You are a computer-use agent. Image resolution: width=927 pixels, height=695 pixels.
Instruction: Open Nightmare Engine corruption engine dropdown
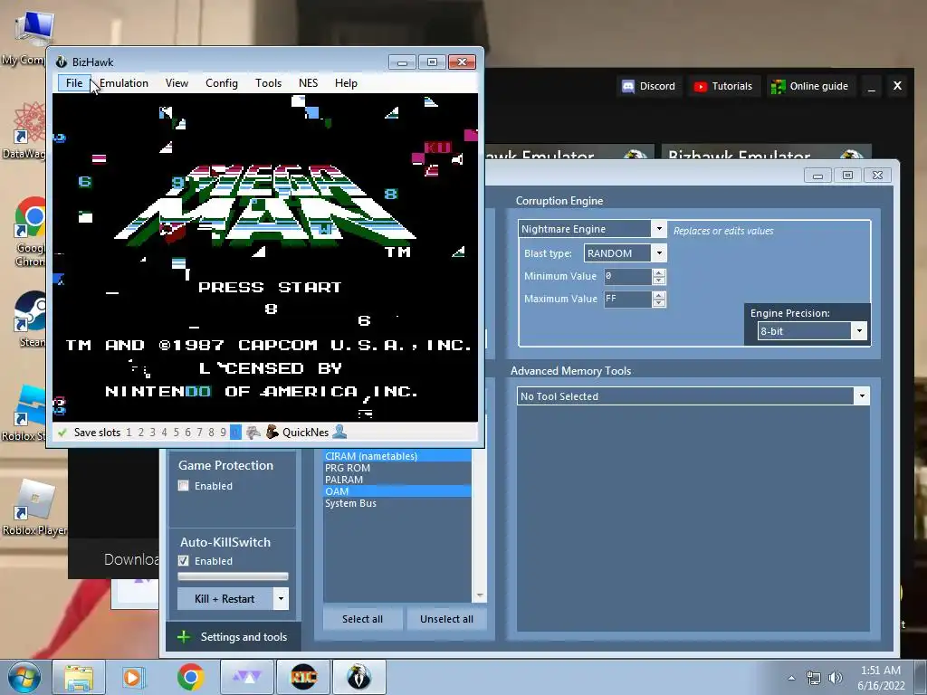pyautogui.click(x=659, y=229)
